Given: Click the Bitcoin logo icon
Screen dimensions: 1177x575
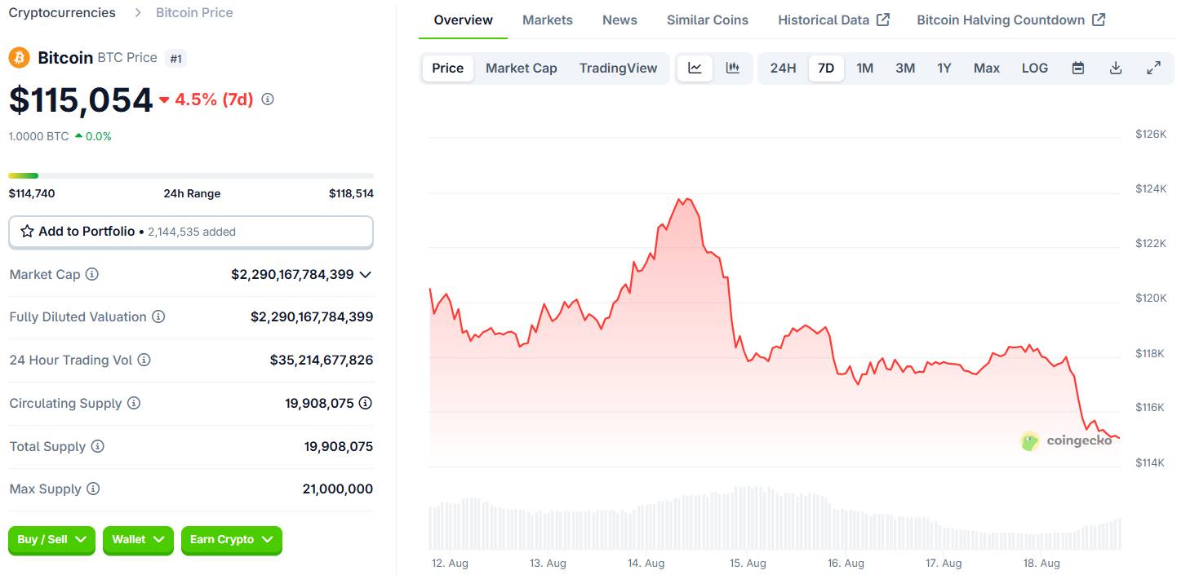Looking at the screenshot, I should pos(19,57).
